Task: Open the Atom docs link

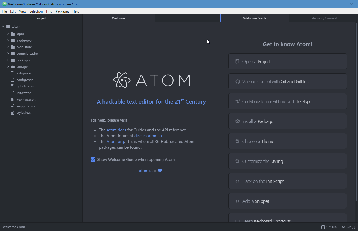Action: 116,130
